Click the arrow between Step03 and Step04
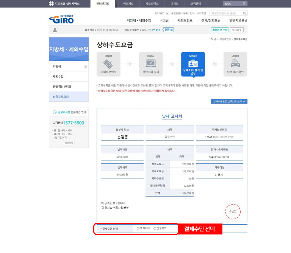 click(x=214, y=64)
